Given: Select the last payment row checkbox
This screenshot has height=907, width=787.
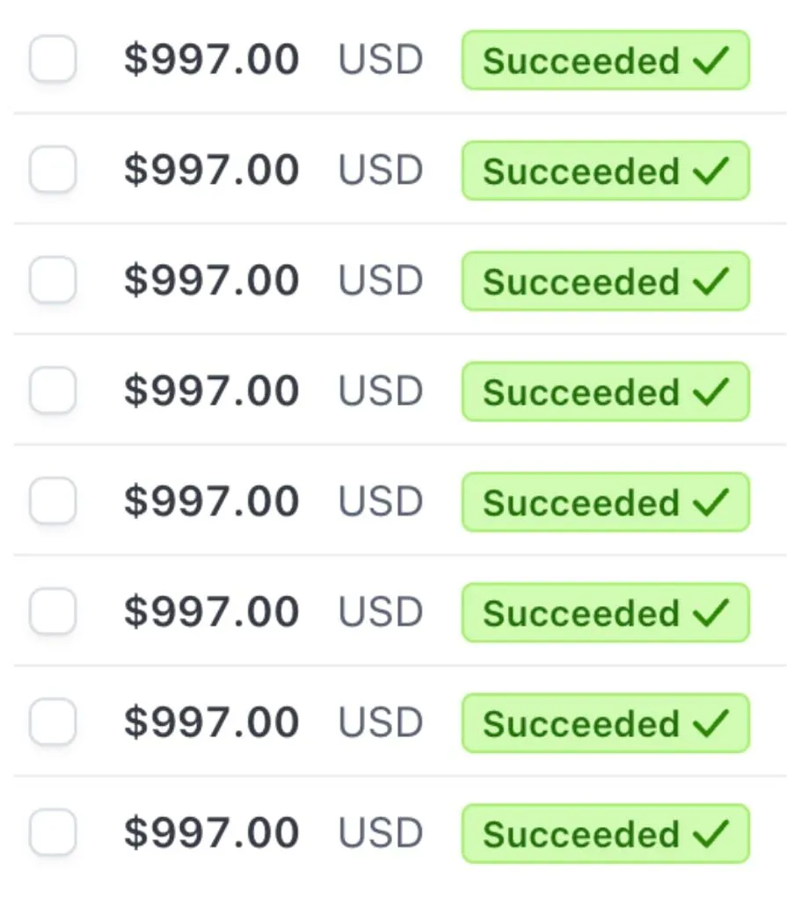Looking at the screenshot, I should [53, 832].
